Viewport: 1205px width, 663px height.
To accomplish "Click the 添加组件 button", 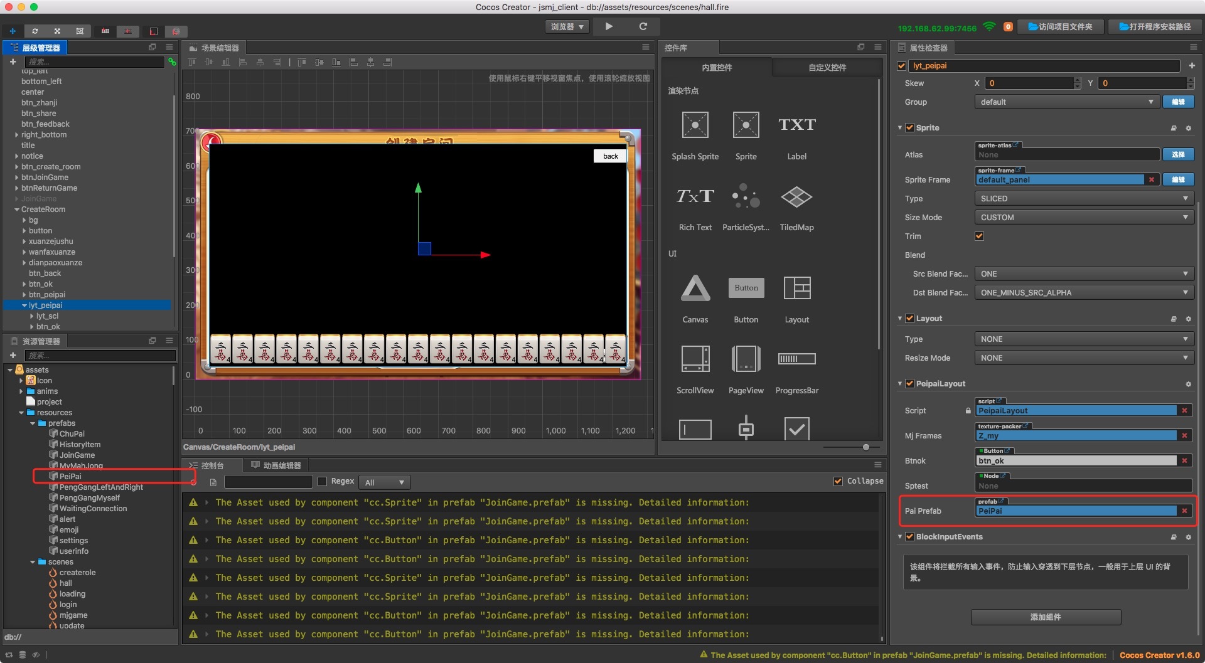I will pyautogui.click(x=1046, y=617).
